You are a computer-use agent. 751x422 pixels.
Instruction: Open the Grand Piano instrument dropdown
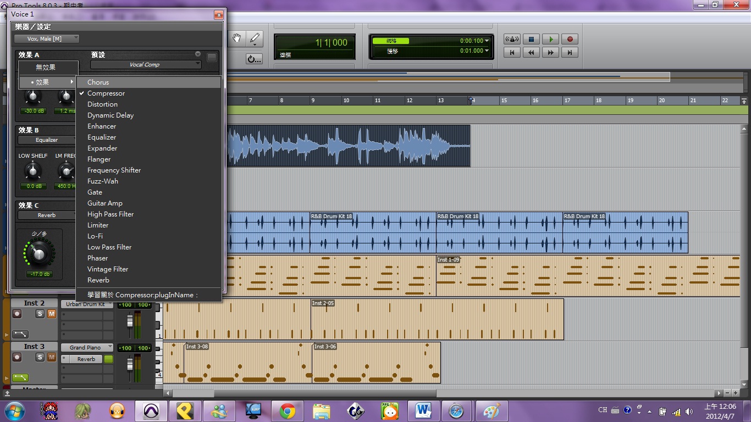tap(87, 347)
